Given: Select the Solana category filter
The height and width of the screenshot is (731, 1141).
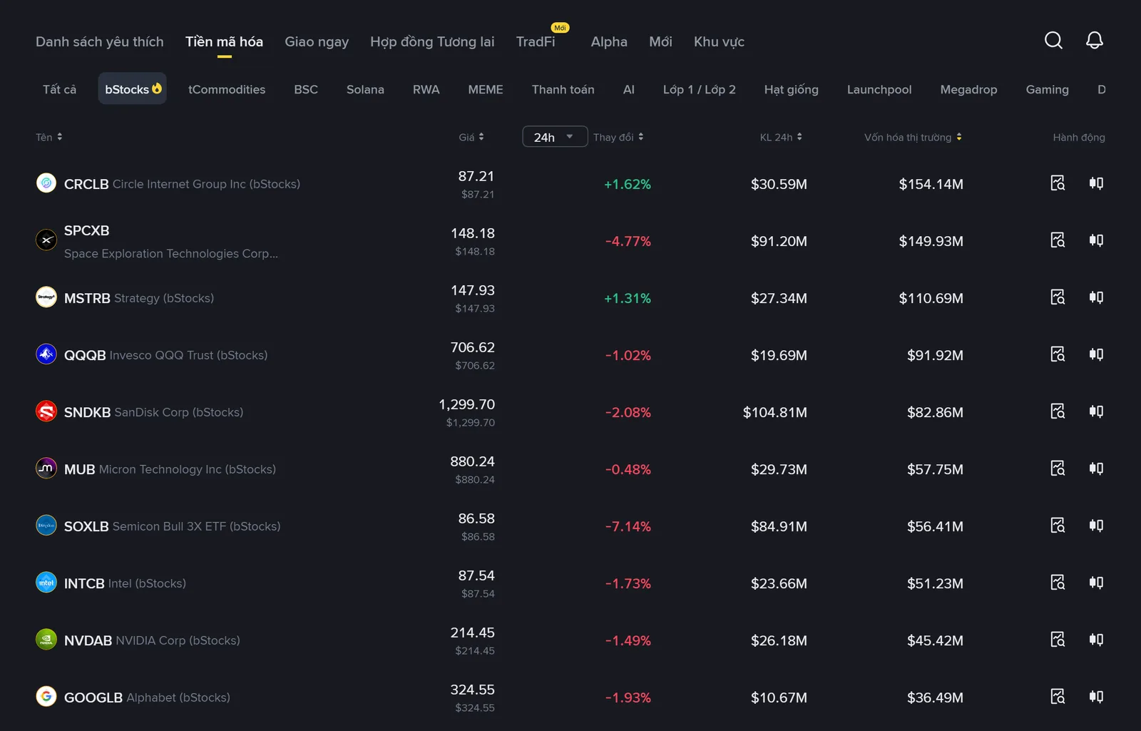Looking at the screenshot, I should pyautogui.click(x=365, y=89).
